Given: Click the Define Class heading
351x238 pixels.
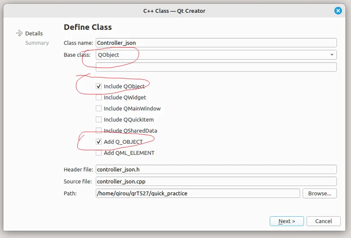Looking at the screenshot, I should [88, 27].
